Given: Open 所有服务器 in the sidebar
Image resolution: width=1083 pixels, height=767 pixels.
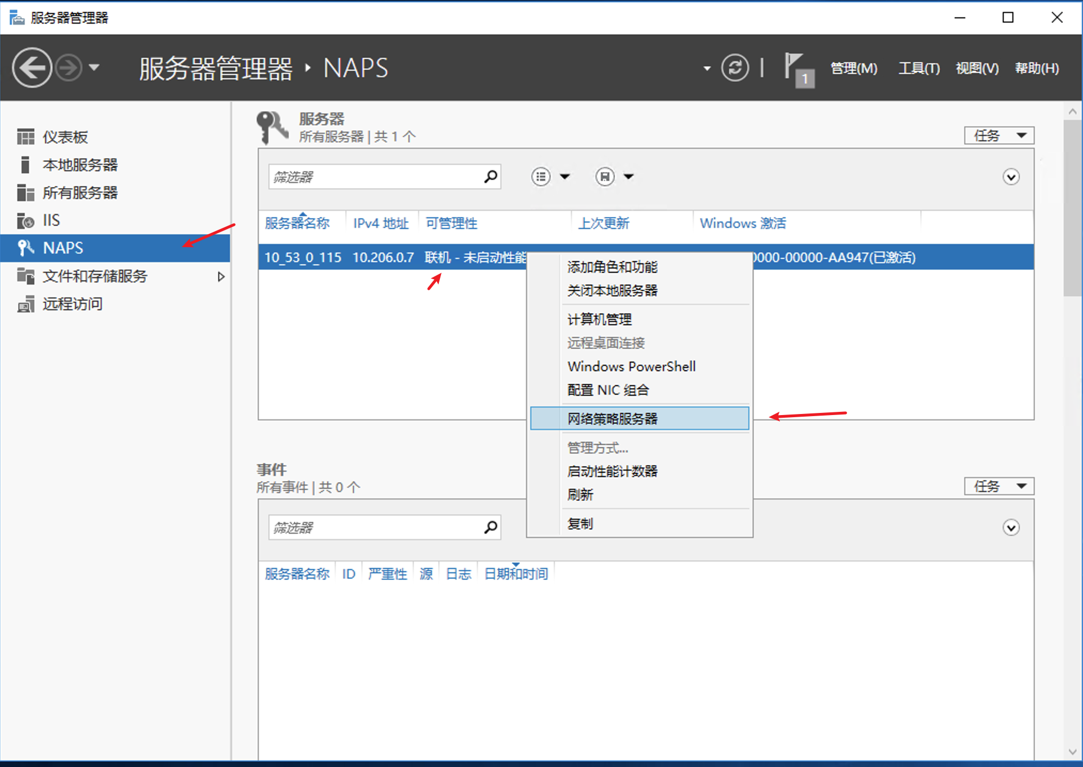Looking at the screenshot, I should (x=80, y=193).
